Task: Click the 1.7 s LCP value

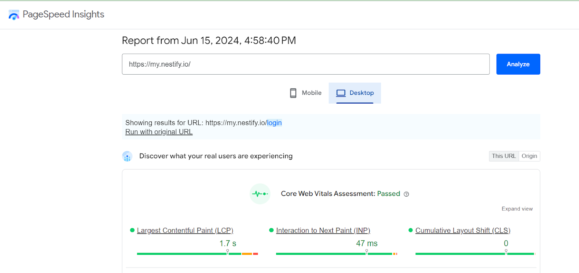Action: pos(228,243)
